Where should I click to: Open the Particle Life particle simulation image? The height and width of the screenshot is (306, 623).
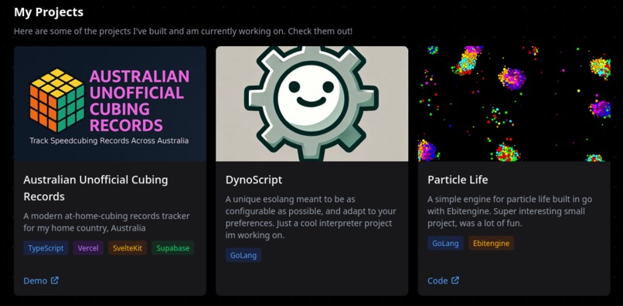(x=514, y=104)
